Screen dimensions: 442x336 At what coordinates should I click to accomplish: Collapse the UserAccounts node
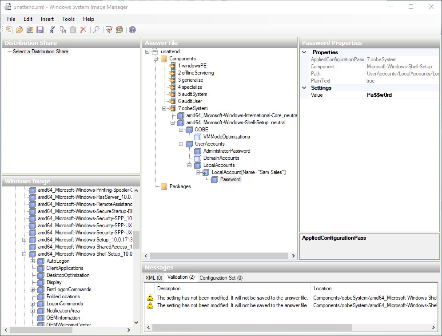pyautogui.click(x=181, y=144)
